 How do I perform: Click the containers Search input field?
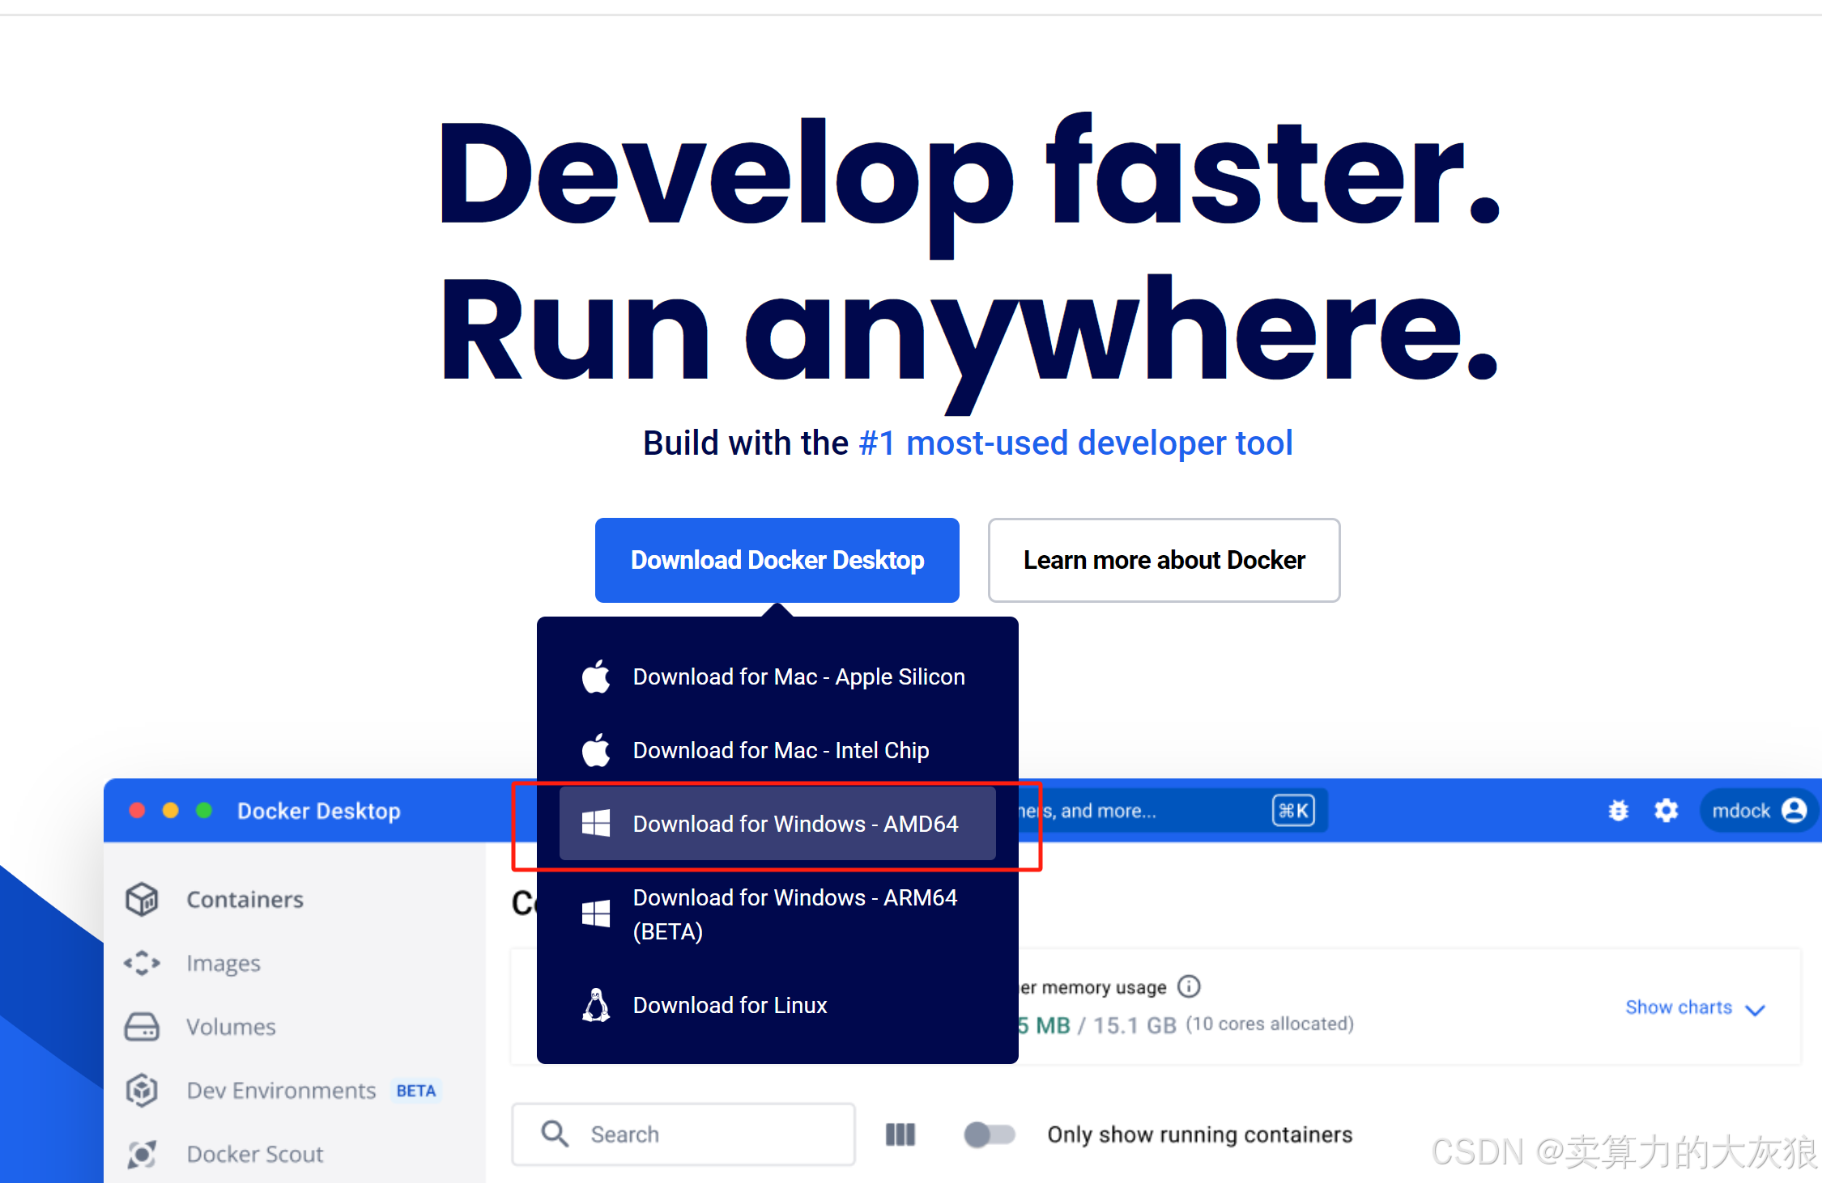pyautogui.click(x=705, y=1134)
